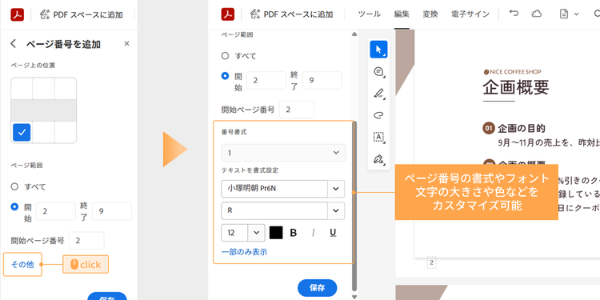Click the page number 2 box on the document
This screenshot has height=300, width=600.
point(432,262)
